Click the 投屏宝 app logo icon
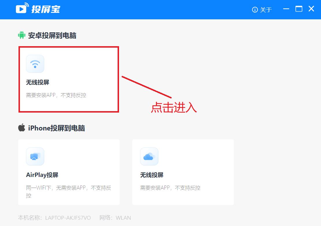The height and width of the screenshot is (226, 321). coord(22,9)
